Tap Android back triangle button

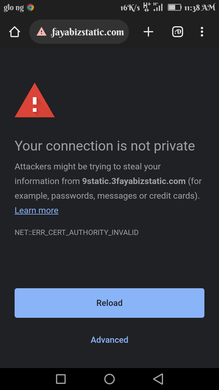coord(158,379)
